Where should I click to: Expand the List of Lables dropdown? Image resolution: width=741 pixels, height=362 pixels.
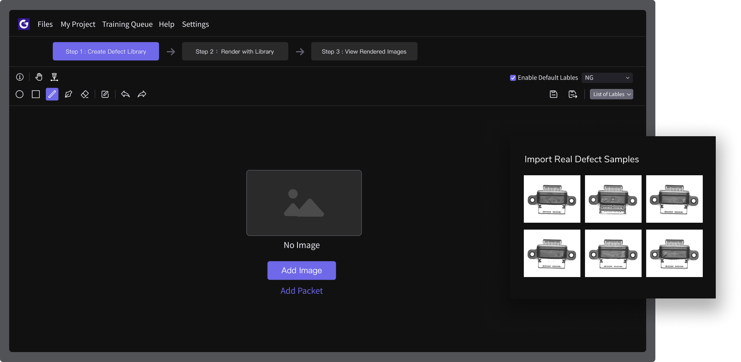611,94
